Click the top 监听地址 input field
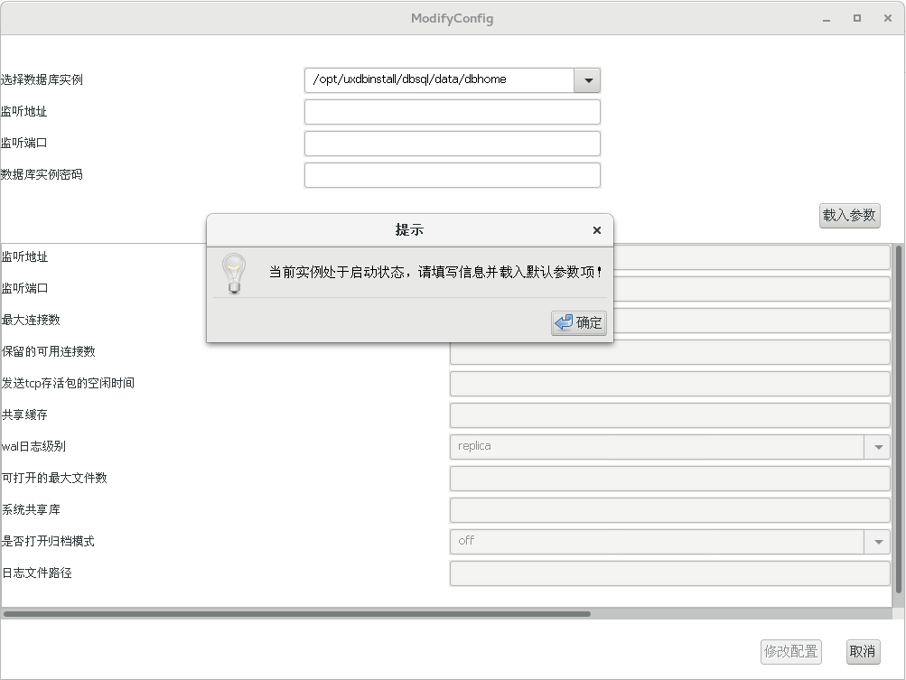 [x=452, y=112]
